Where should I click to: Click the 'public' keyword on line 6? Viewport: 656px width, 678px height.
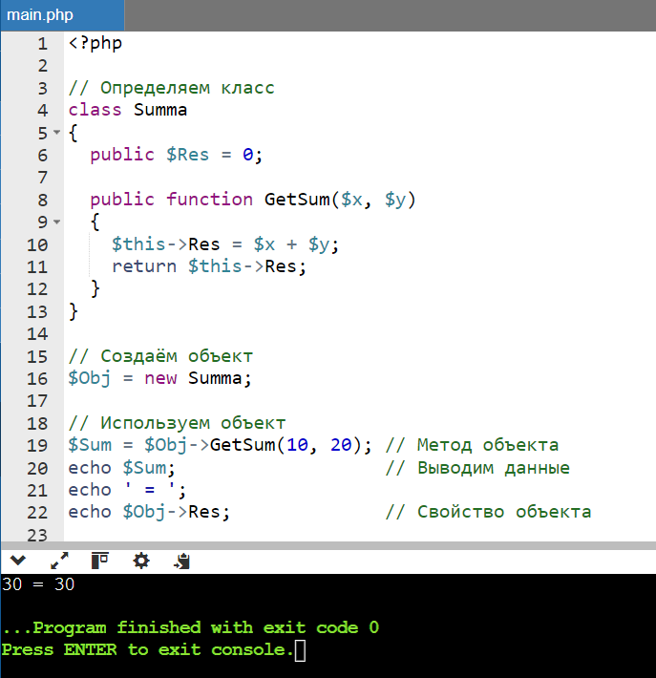122,156
